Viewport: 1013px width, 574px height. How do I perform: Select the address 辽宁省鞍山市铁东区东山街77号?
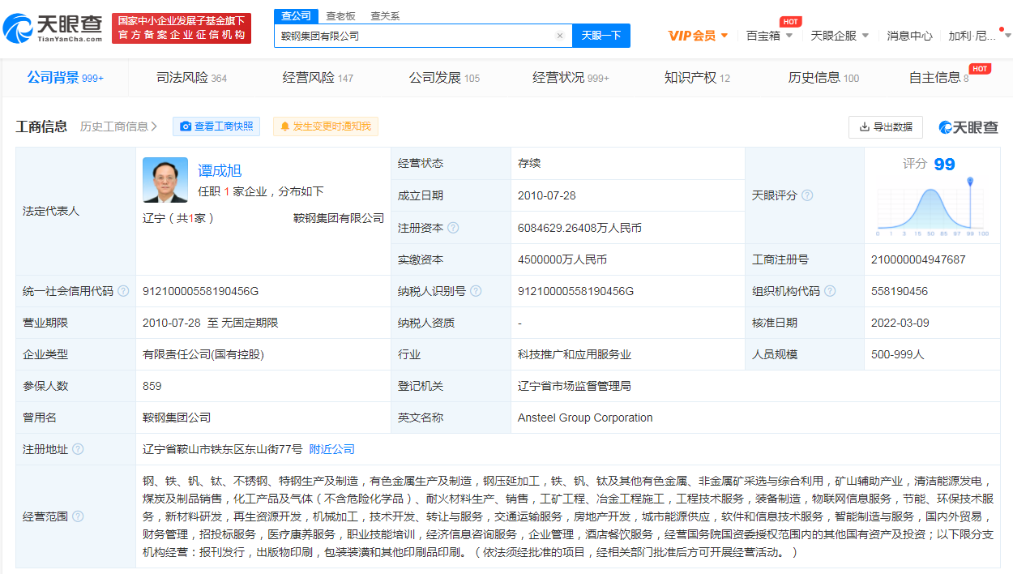(223, 449)
